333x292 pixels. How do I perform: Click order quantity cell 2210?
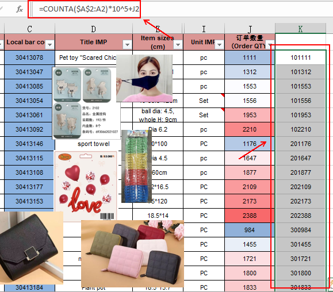250,129
